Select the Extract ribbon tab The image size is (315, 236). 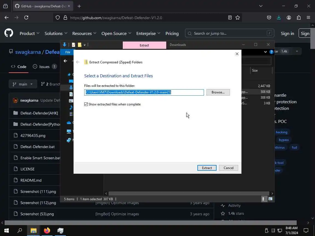(144, 45)
